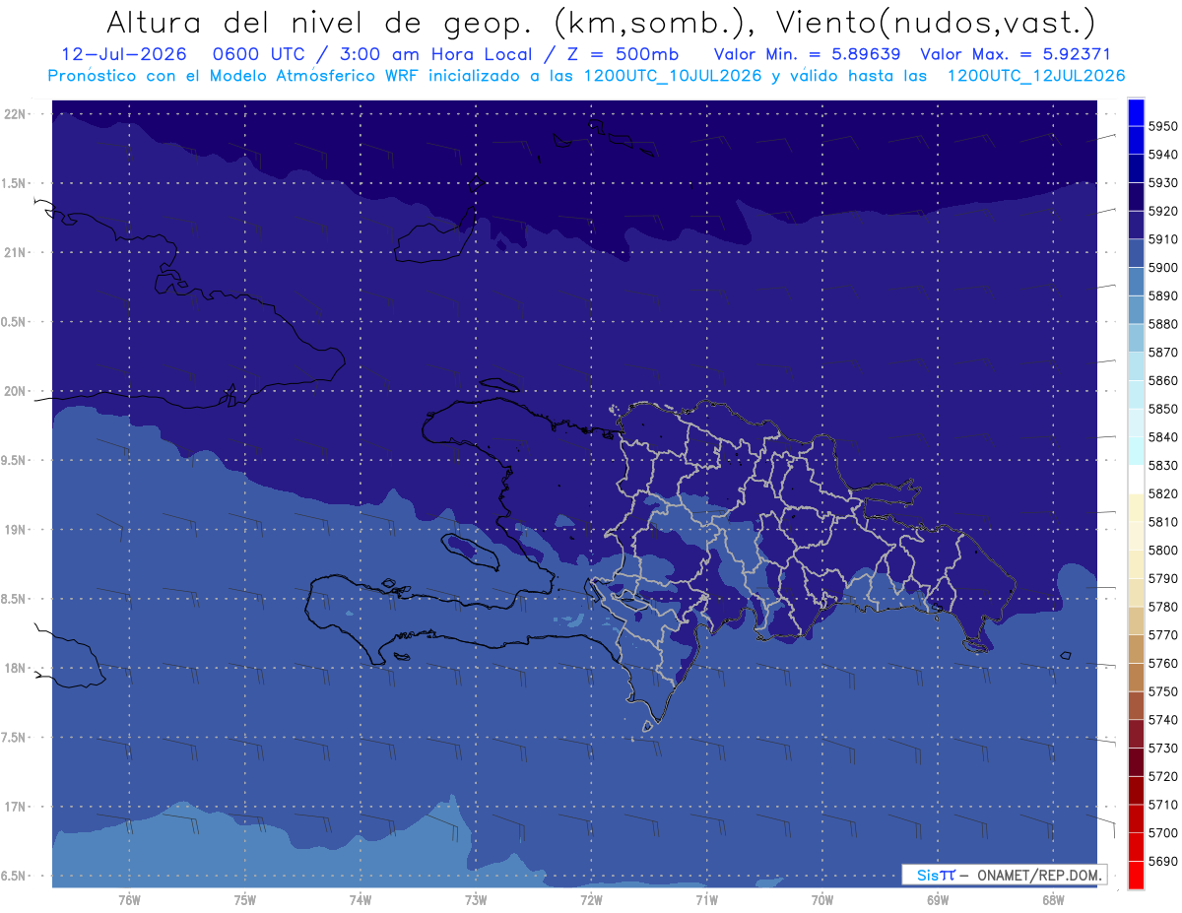The width and height of the screenshot is (1182, 913).
Task: Click the '72W' longitude axis label
Action: pos(591,899)
